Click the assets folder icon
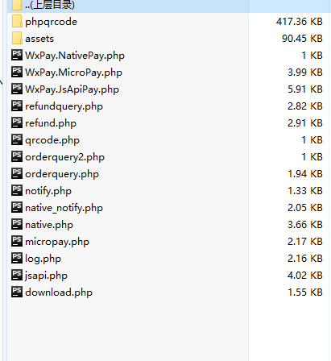This screenshot has width=331, height=361. (17, 39)
